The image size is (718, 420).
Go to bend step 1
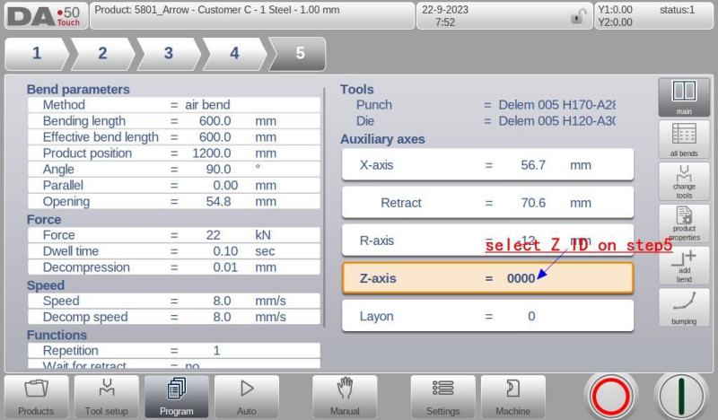tap(37, 54)
